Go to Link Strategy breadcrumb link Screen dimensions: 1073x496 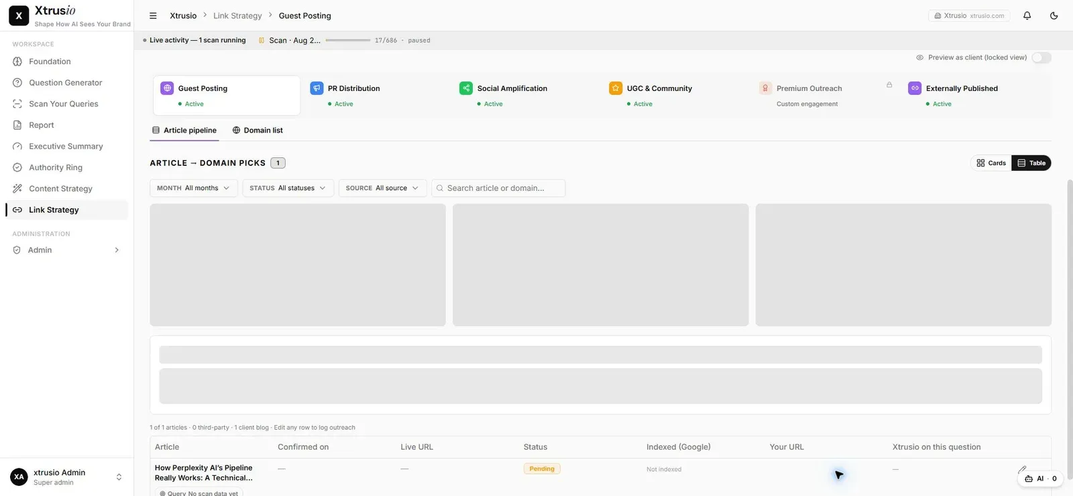point(237,15)
